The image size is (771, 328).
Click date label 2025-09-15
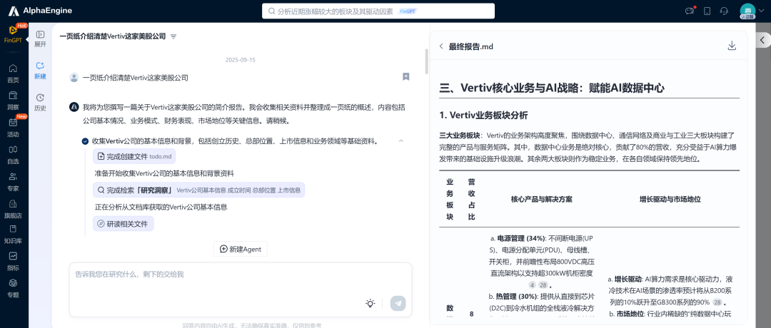(241, 60)
